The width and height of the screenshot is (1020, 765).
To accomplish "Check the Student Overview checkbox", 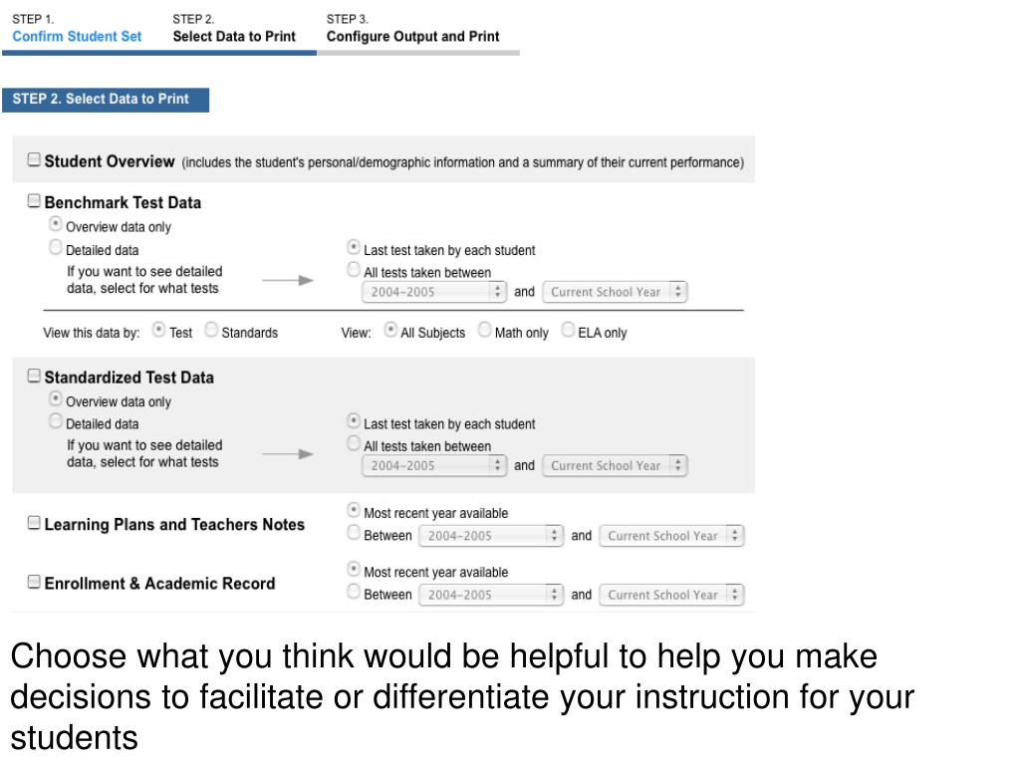I will [x=34, y=159].
